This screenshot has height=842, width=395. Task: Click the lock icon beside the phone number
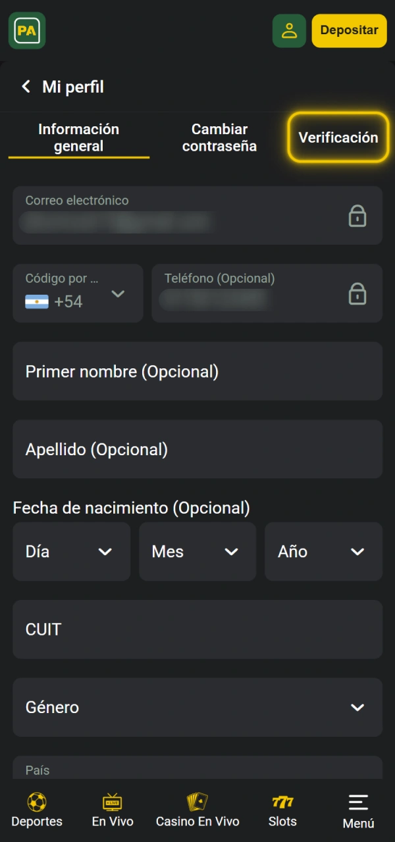357,294
